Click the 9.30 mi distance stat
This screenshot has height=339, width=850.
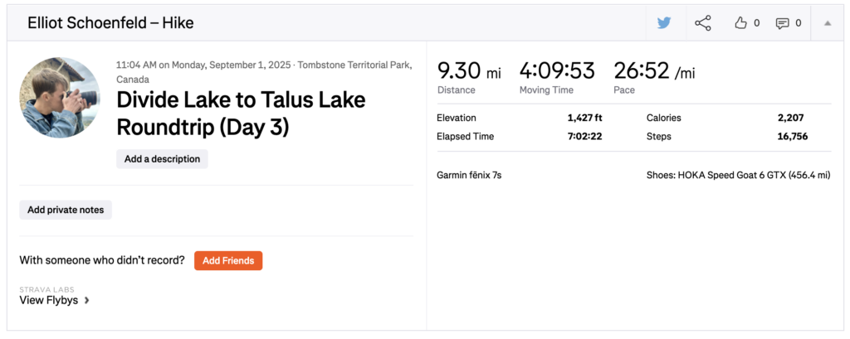click(469, 72)
